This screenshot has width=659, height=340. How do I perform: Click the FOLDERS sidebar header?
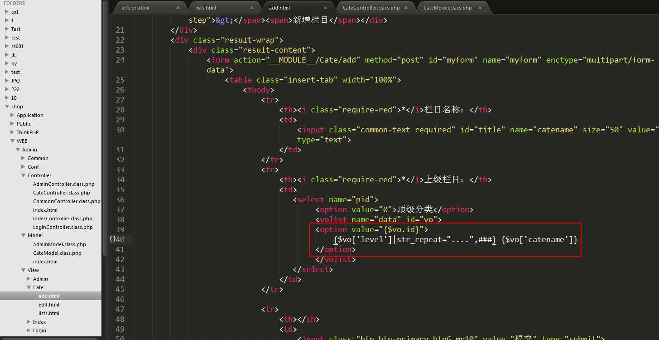(x=14, y=3)
